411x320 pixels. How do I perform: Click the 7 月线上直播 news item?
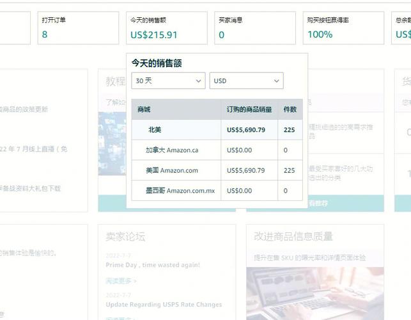coord(33,149)
